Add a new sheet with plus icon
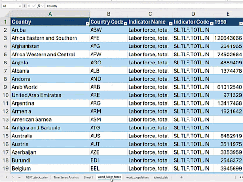This screenshot has width=243, height=182. pyautogui.click(x=181, y=177)
